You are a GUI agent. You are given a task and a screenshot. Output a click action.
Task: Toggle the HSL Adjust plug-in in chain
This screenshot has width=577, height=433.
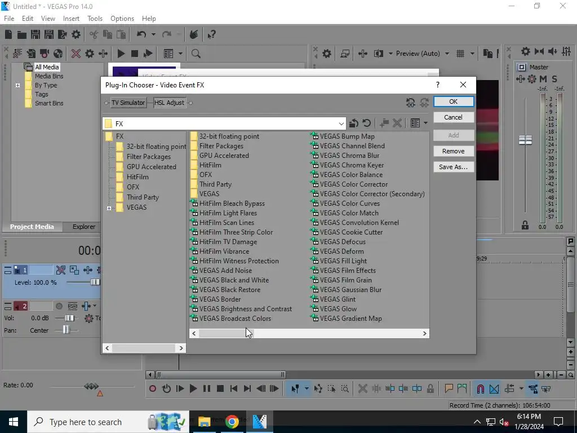point(169,103)
